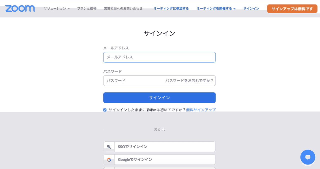Sign in using the SSOでサインイン option
The image size is (320, 169).
coord(165,147)
